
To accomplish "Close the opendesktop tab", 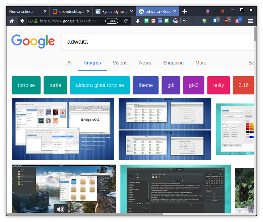I will pos(88,11).
